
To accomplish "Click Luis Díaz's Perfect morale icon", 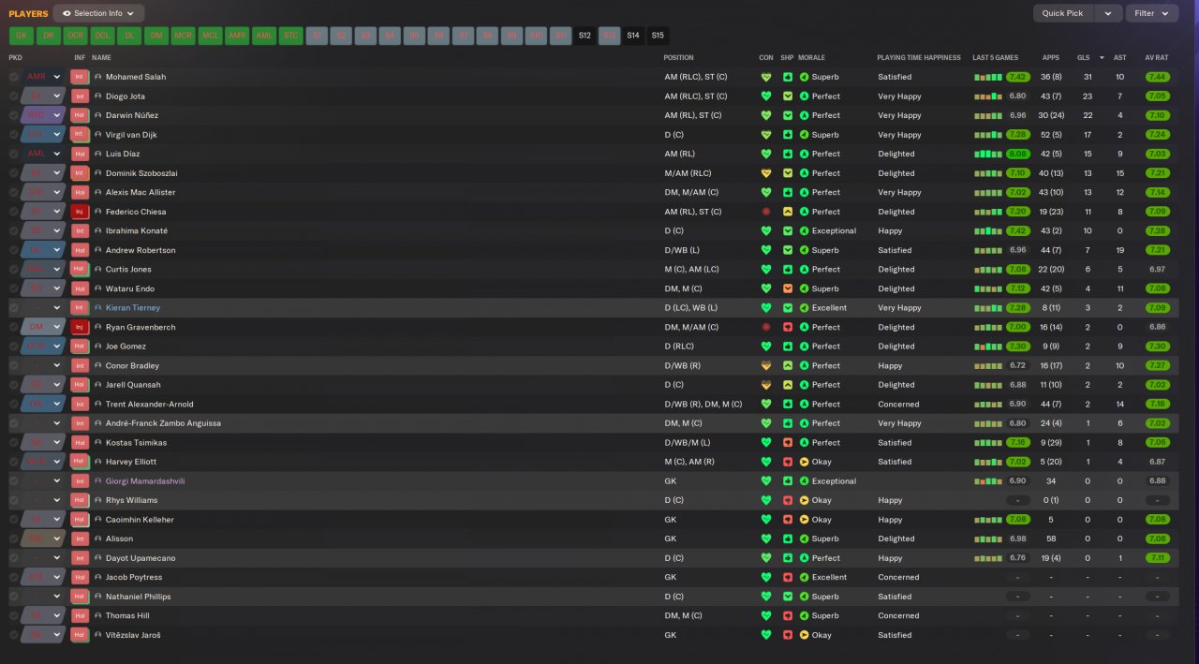I will pos(804,154).
